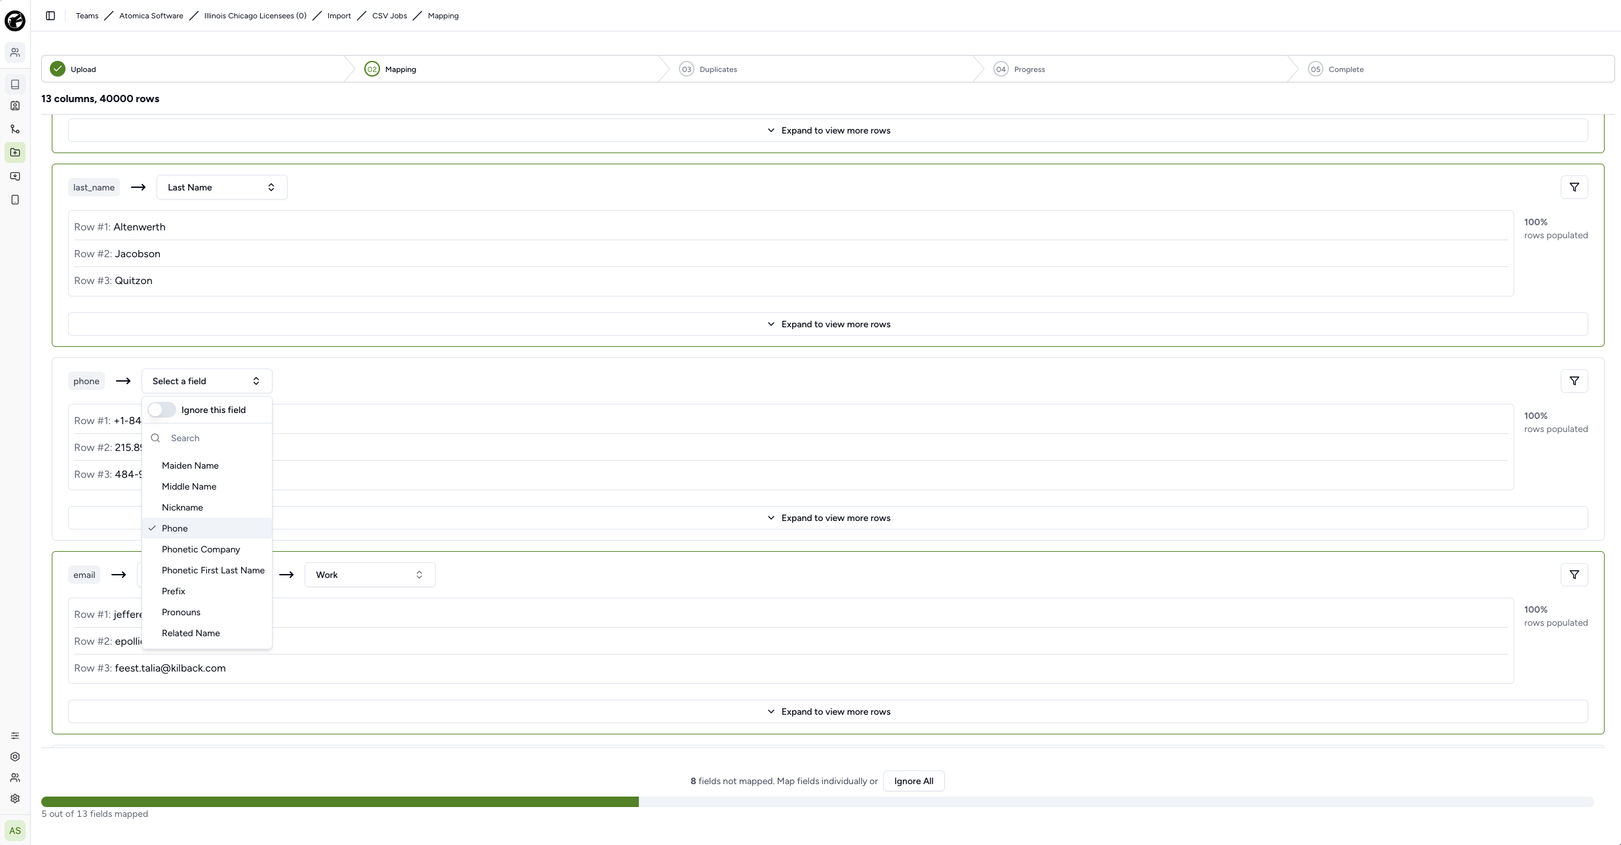Select Prefix option
The width and height of the screenshot is (1621, 845).
(x=206, y=591)
